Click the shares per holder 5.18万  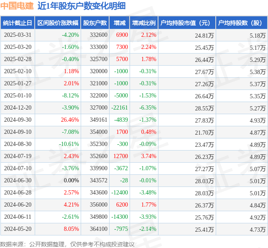click(258, 36)
